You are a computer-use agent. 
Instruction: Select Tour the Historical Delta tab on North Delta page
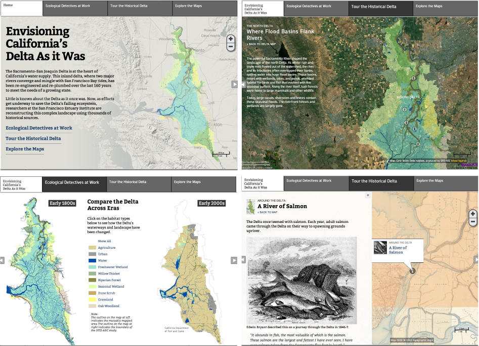click(381, 9)
